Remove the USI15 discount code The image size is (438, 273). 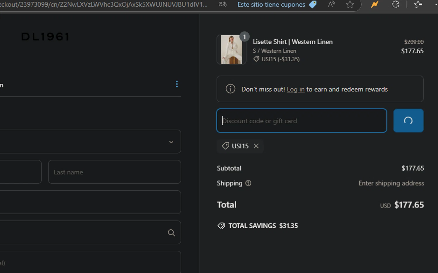pyautogui.click(x=256, y=146)
